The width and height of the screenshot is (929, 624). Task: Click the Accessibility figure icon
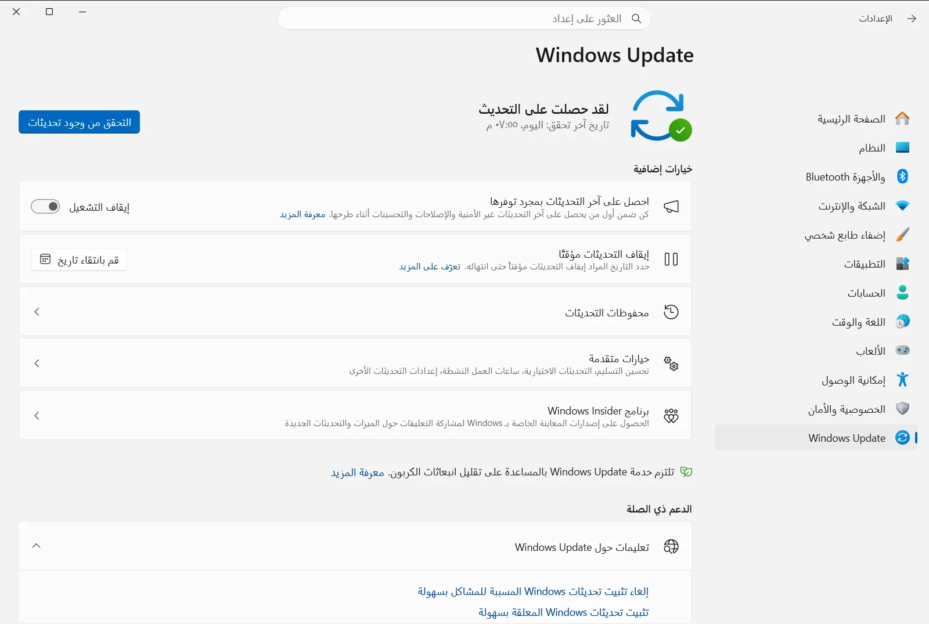tap(902, 380)
